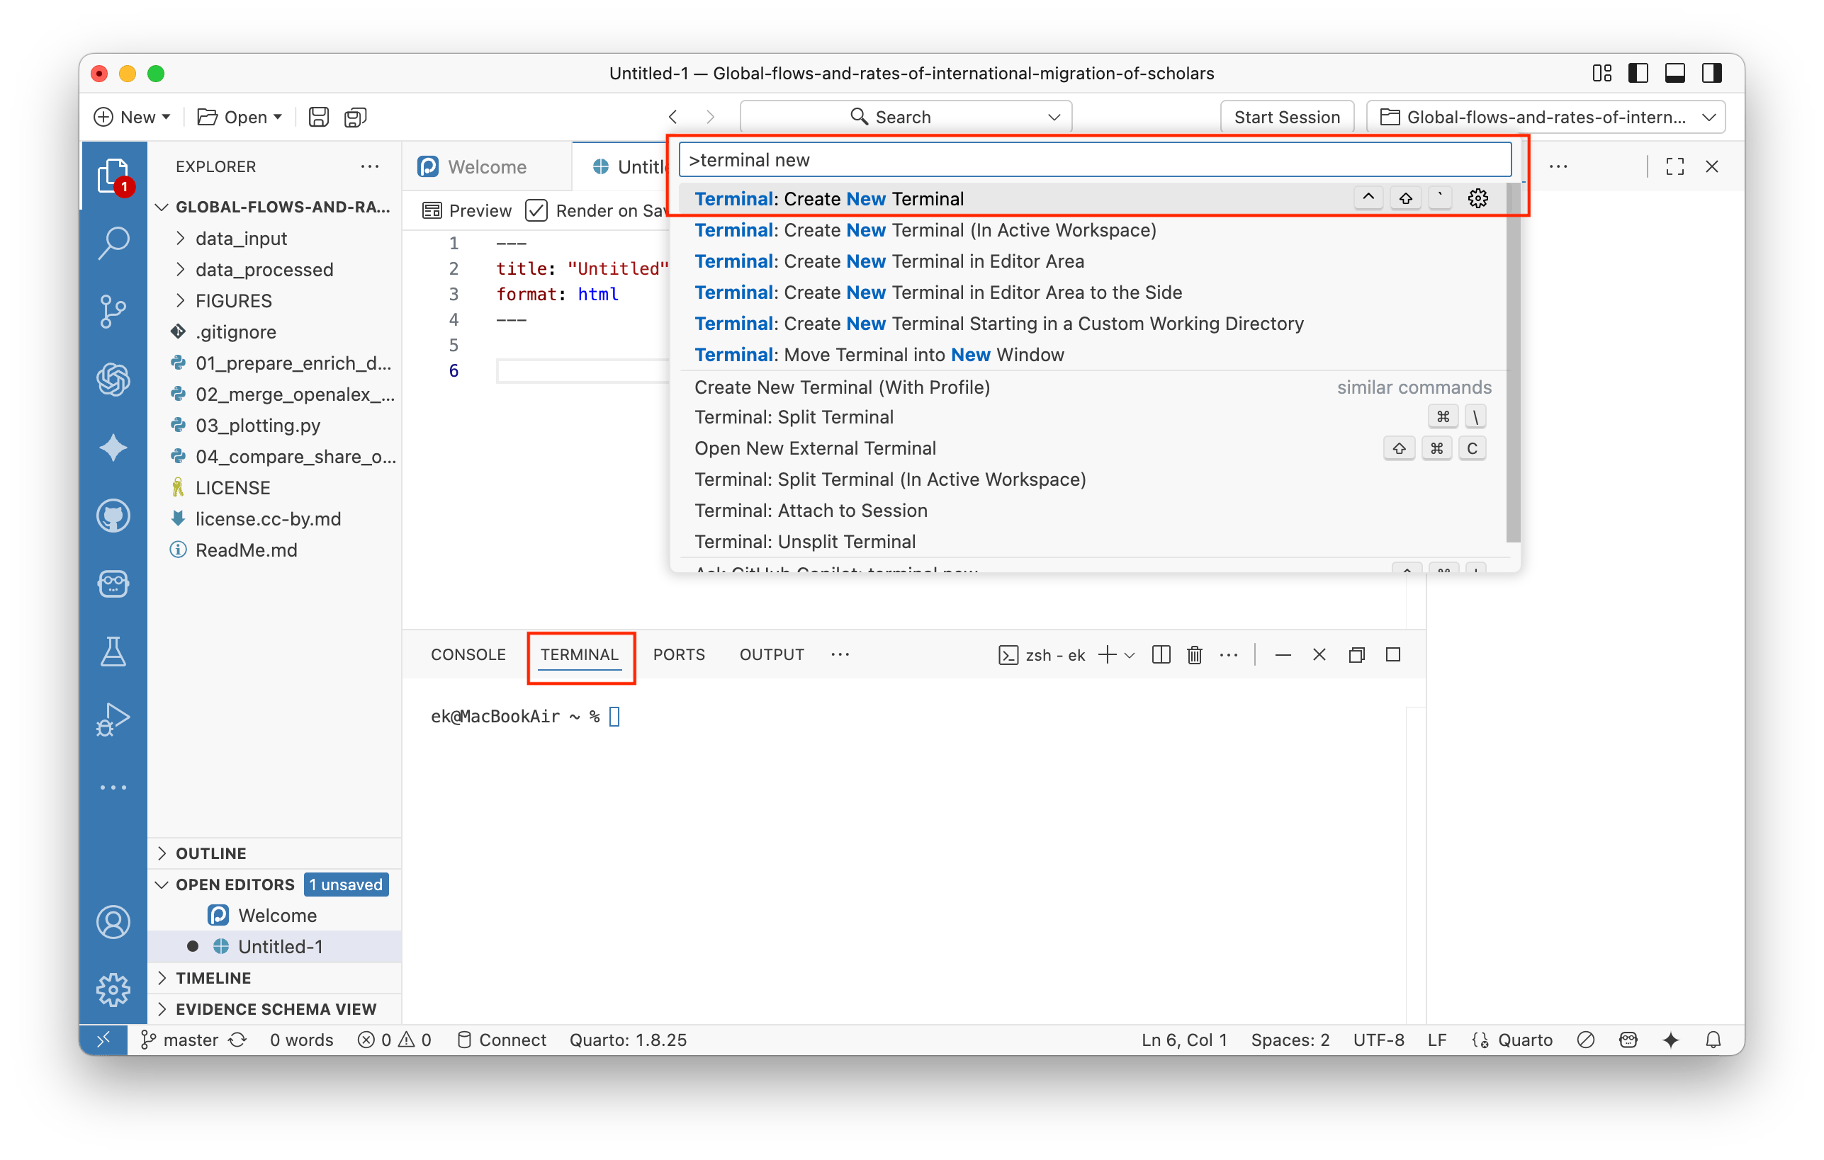
Task: Toggle the primary sidebar layout button
Action: (1638, 74)
